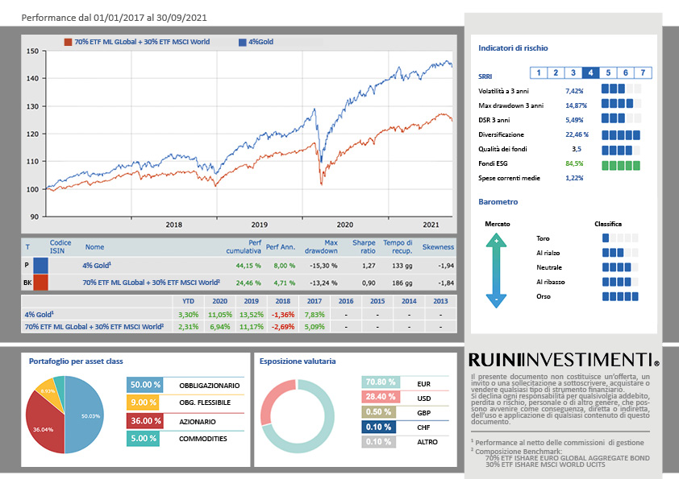679x479 pixels.
Task: Click the blue 50.03% pie slice
Action: pyautogui.click(x=86, y=416)
